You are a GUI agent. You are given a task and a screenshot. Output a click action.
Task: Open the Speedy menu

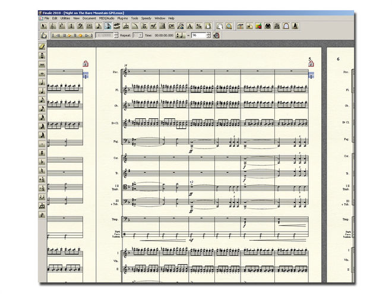click(146, 18)
